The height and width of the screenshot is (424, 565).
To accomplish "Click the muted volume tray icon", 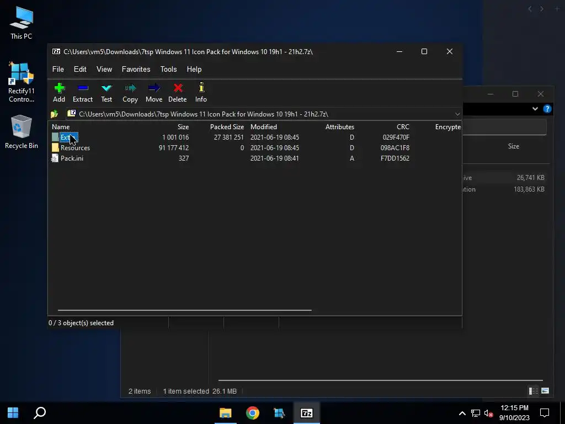I will coord(488,413).
